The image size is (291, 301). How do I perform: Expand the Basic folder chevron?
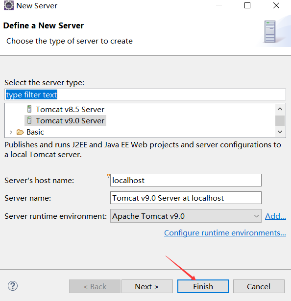coord(11,132)
